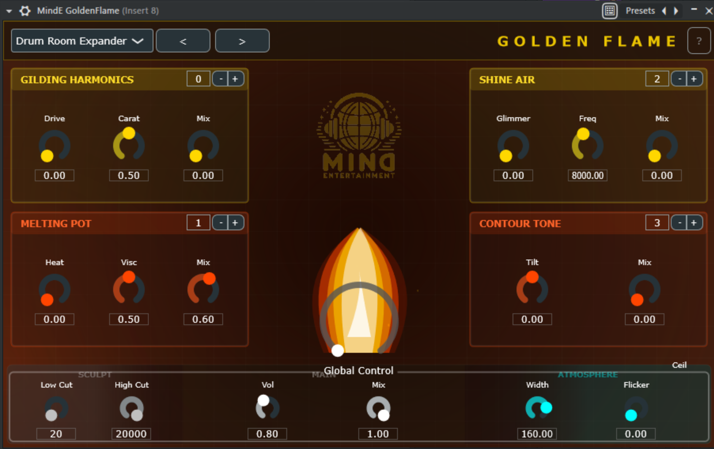The image size is (714, 449).
Task: Click the Presets grid icon in title bar
Action: point(609,10)
